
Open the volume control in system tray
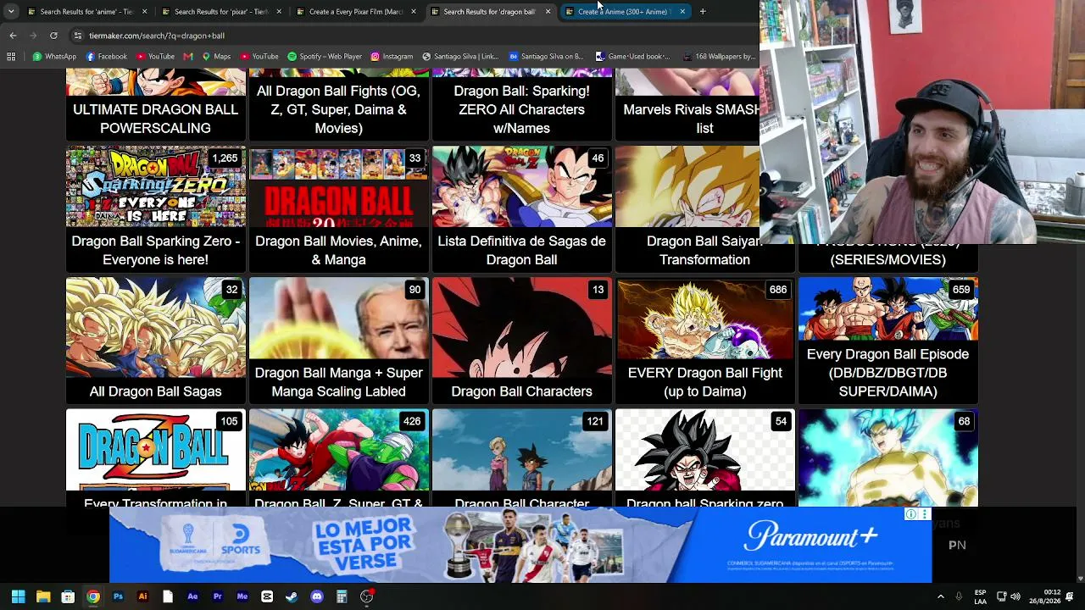(x=1015, y=596)
